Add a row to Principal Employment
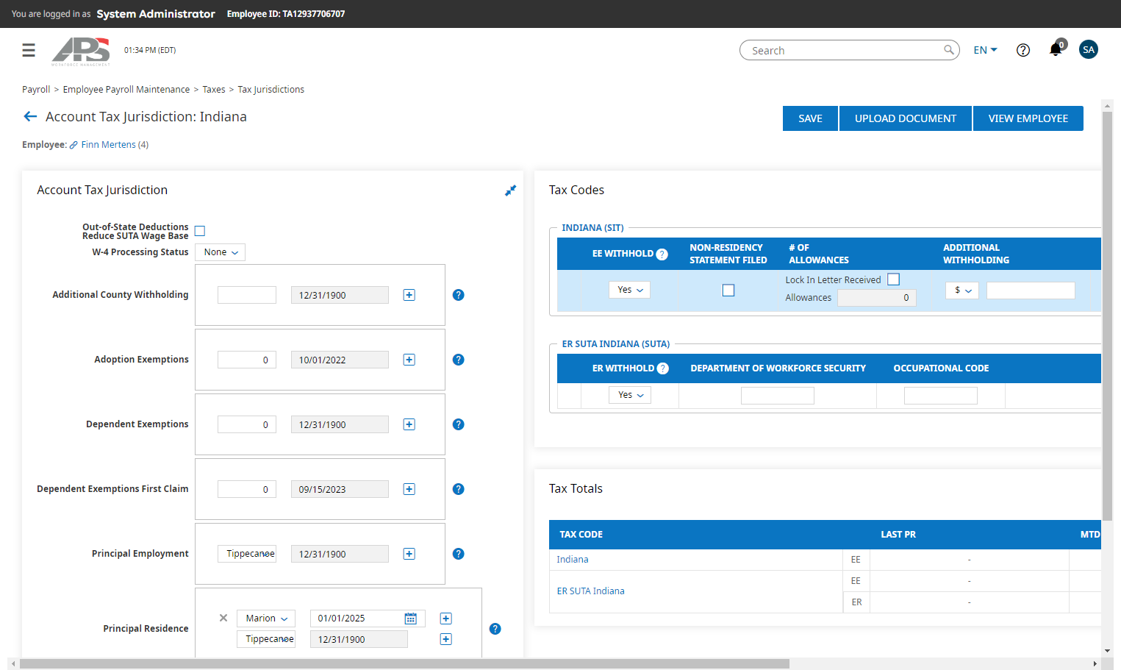The width and height of the screenshot is (1121, 670). pos(409,554)
